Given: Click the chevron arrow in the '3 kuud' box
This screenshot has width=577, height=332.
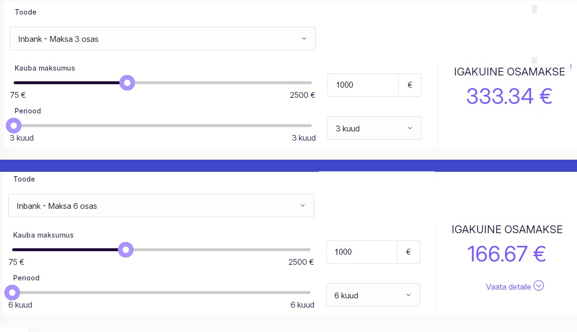Looking at the screenshot, I should [410, 129].
